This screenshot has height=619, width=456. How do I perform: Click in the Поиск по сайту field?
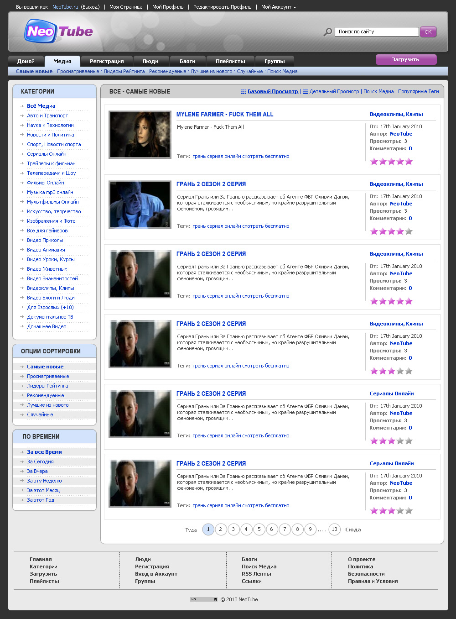pos(377,31)
